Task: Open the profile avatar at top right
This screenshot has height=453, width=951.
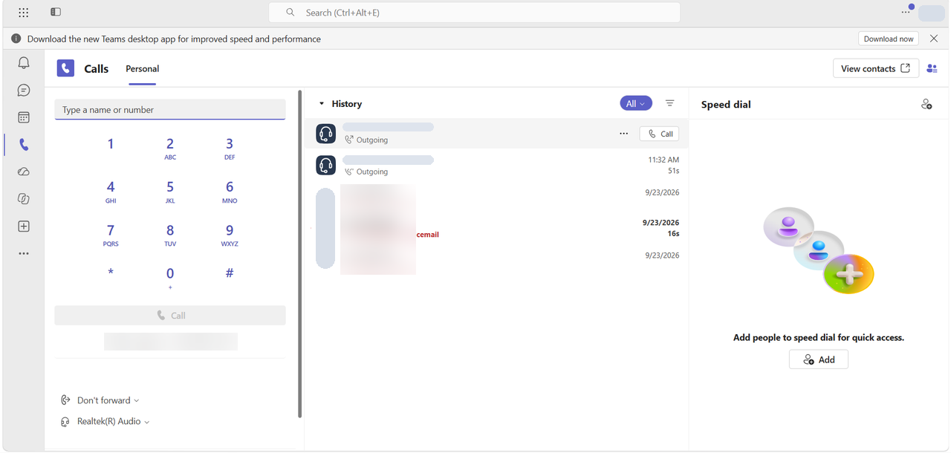Action: (931, 13)
